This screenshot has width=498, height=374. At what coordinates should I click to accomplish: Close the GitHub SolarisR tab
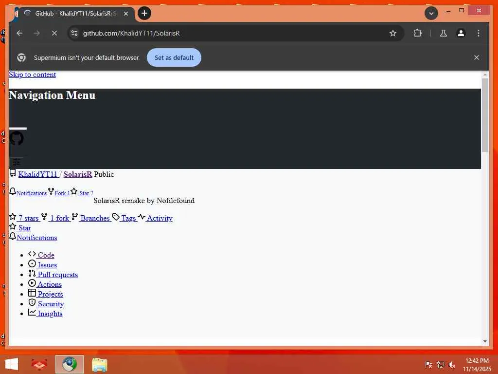tap(126, 14)
